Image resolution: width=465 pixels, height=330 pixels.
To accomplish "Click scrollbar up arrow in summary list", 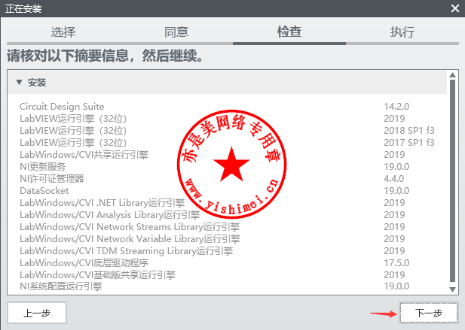I will (x=452, y=75).
